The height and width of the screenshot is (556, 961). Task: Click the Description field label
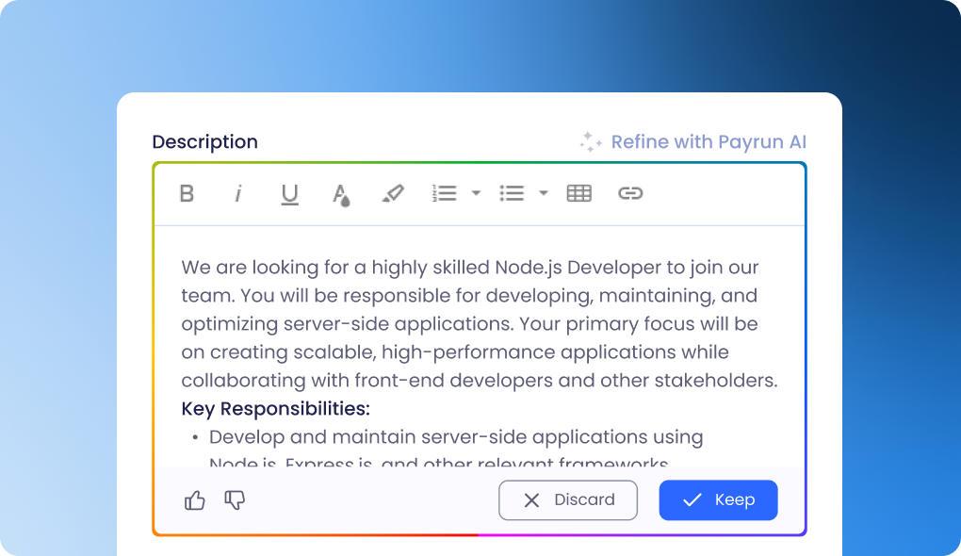204,142
